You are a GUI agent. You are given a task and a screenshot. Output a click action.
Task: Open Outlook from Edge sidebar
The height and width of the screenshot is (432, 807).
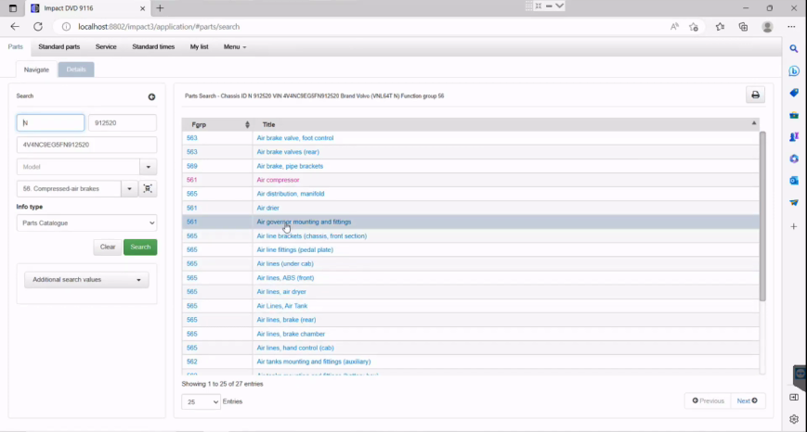[x=794, y=181]
